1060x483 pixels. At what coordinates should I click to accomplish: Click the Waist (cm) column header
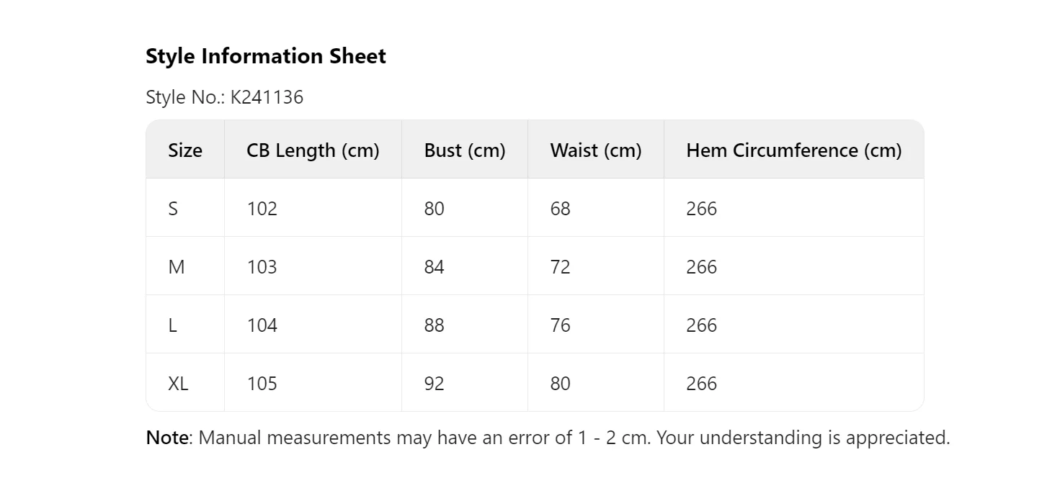point(595,150)
